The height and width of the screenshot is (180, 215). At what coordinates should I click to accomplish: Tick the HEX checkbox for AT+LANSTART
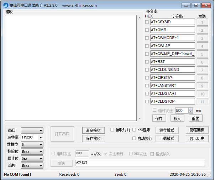tap(147, 86)
